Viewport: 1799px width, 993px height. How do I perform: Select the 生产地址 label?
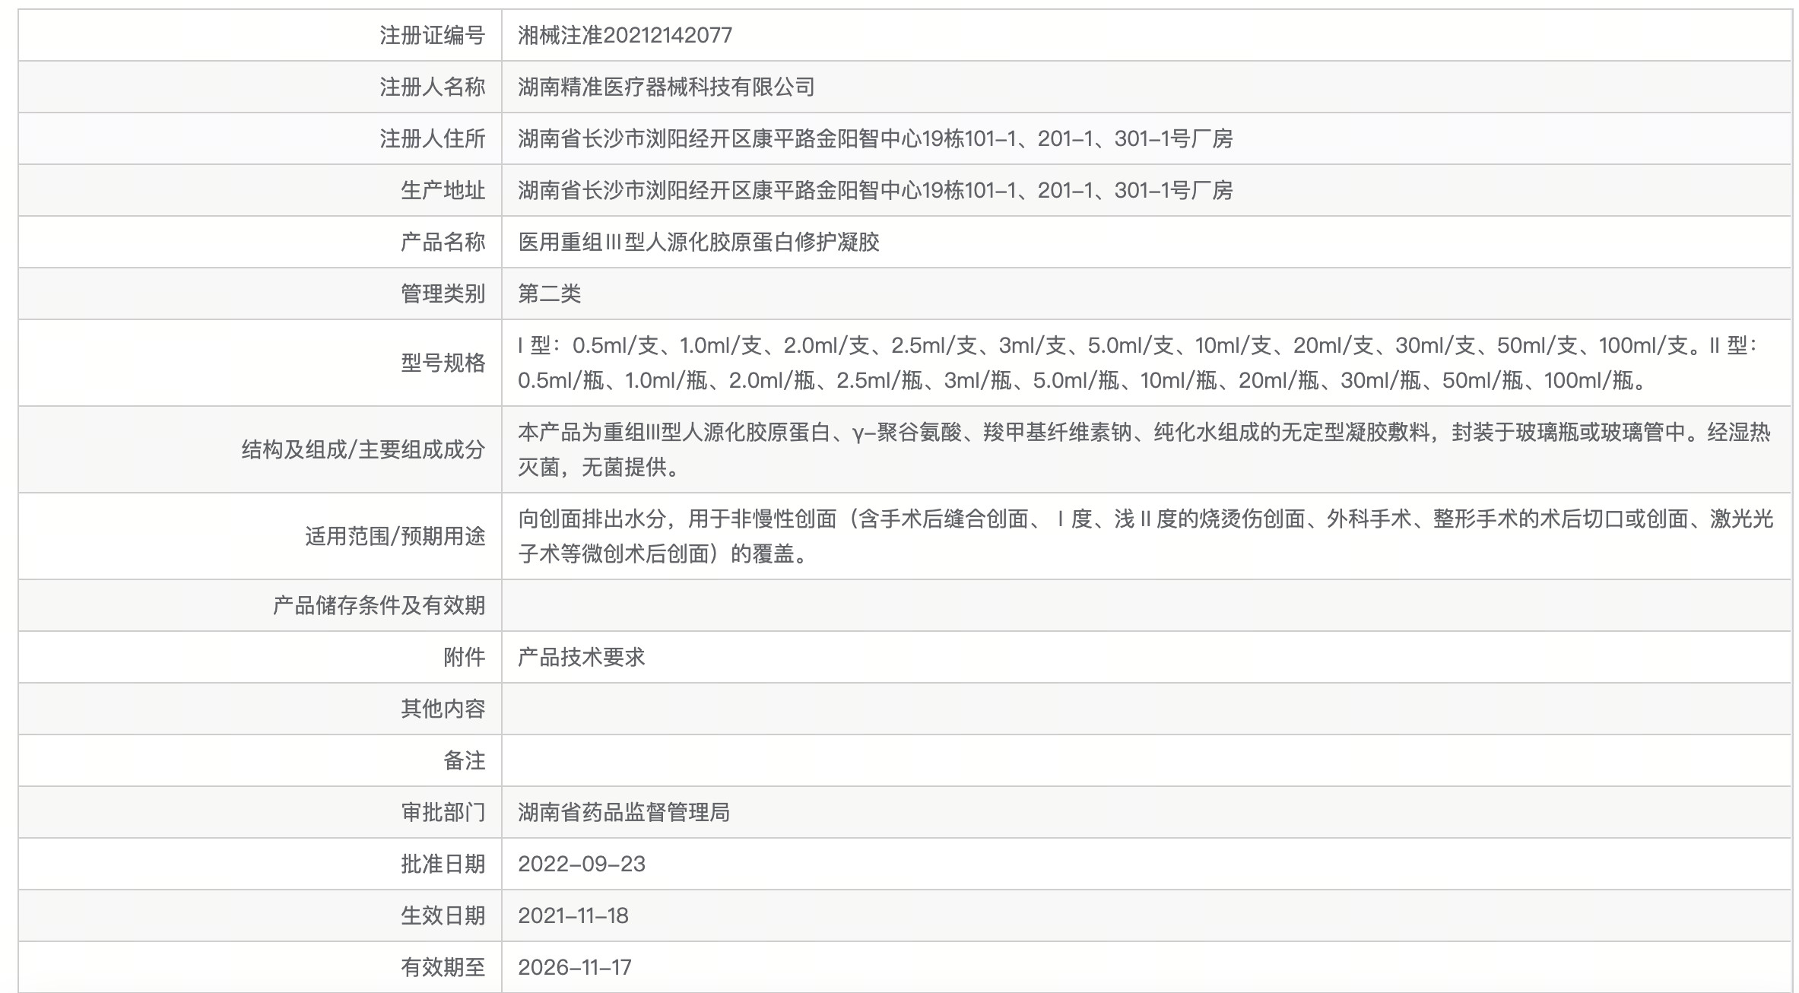[443, 190]
